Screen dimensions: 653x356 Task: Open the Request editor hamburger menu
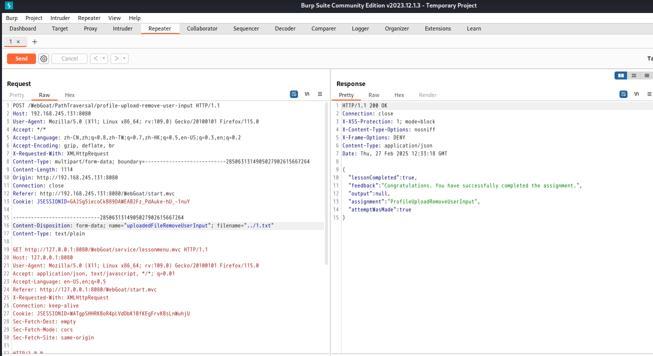320,94
